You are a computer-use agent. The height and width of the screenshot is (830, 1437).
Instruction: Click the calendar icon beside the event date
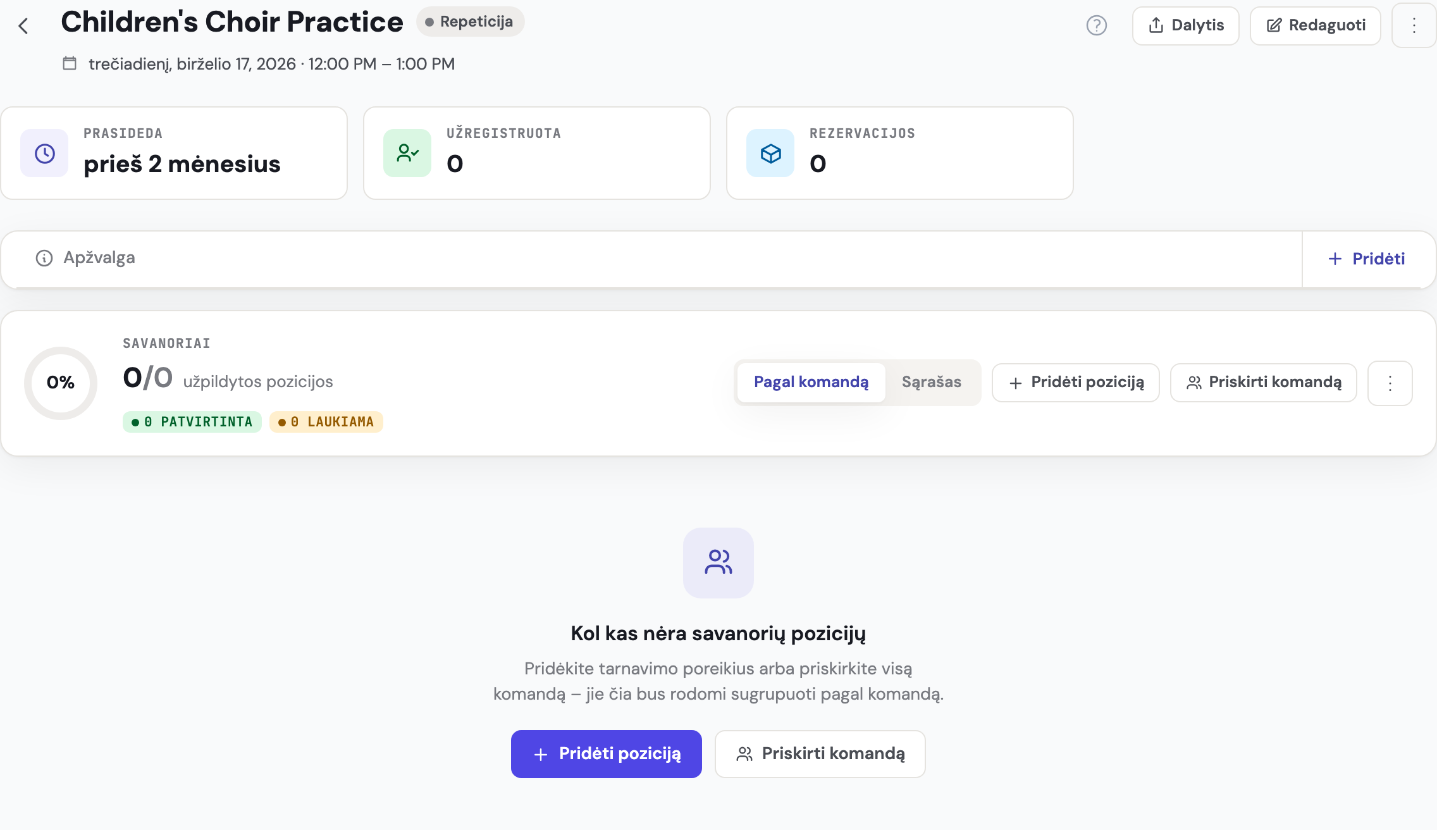tap(70, 63)
